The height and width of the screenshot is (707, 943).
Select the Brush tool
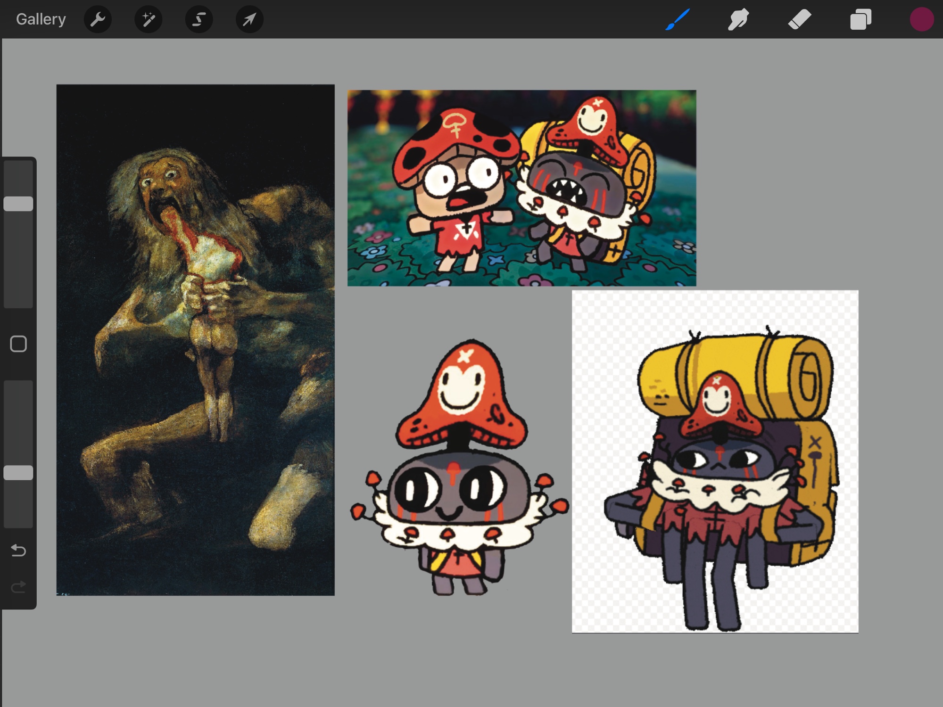click(678, 19)
